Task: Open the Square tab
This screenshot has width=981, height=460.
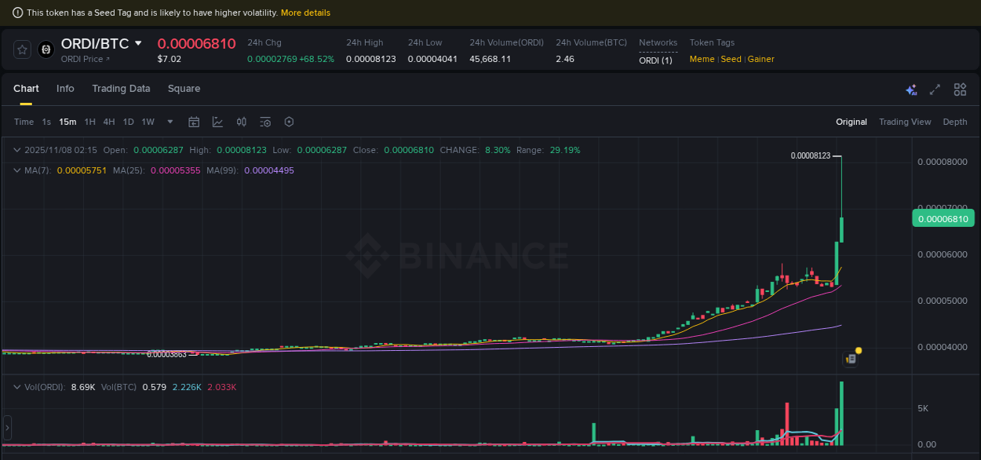Action: (184, 89)
